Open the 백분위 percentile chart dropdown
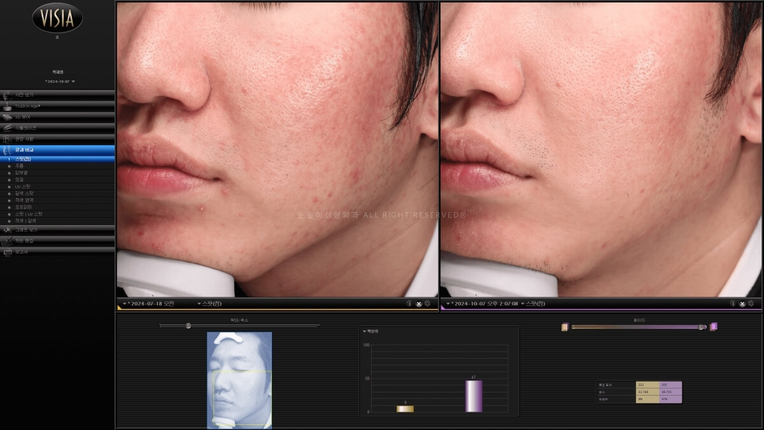 371,331
